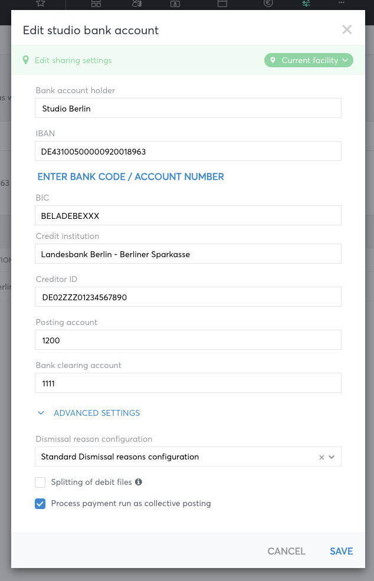This screenshot has height=581, width=374.
Task: Enable Splitting of debit files checkbox
Action: (40, 482)
